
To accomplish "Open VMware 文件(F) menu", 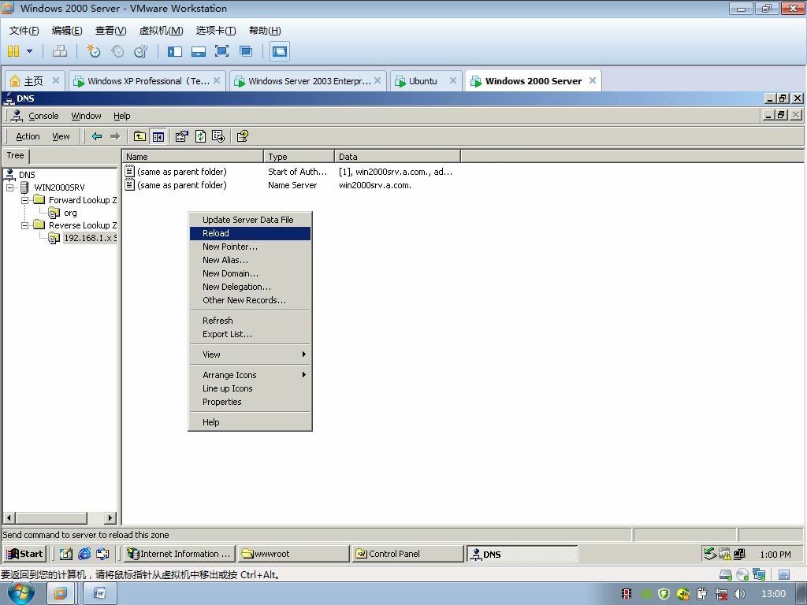I will (x=24, y=31).
